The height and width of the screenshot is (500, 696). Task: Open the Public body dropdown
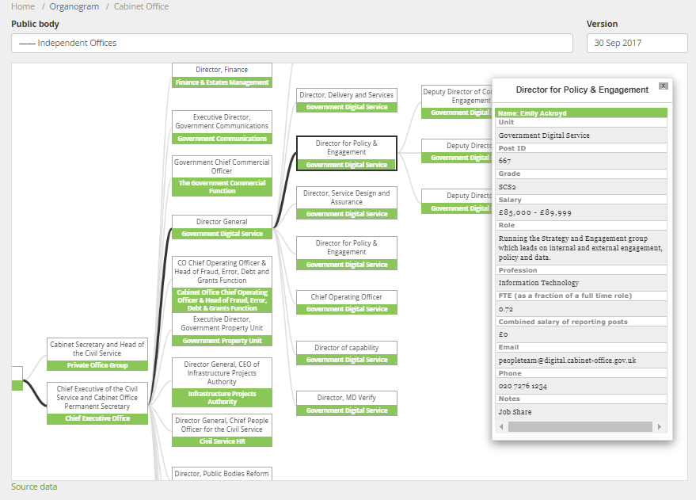[292, 43]
